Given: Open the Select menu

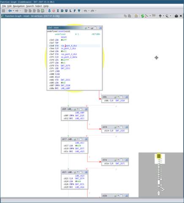Looking at the screenshot, I should [38, 6].
